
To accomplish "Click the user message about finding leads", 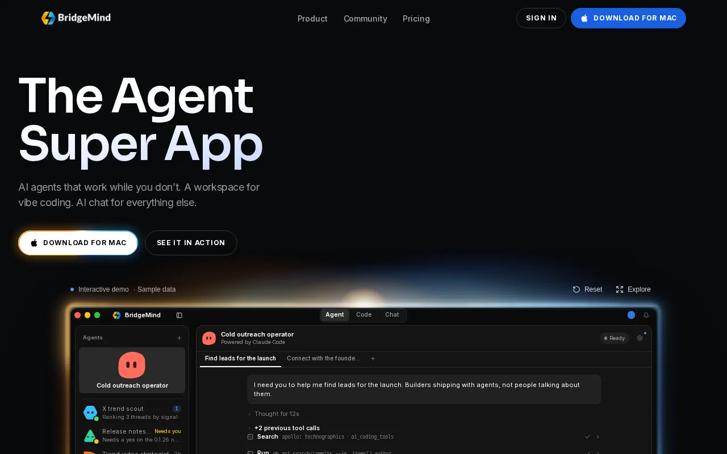I will pos(424,389).
